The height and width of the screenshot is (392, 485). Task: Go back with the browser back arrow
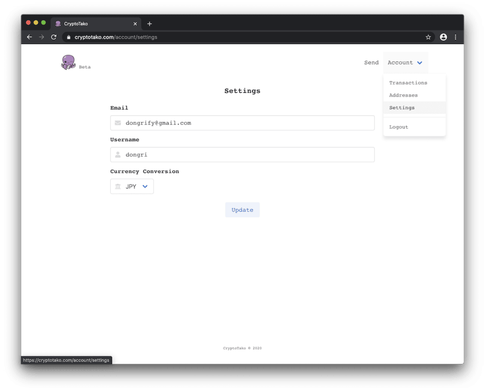coord(29,37)
